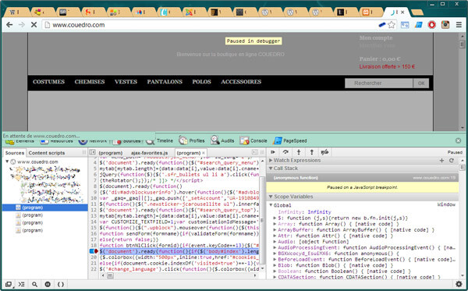Switch to Content scripts tab

tap(47, 153)
